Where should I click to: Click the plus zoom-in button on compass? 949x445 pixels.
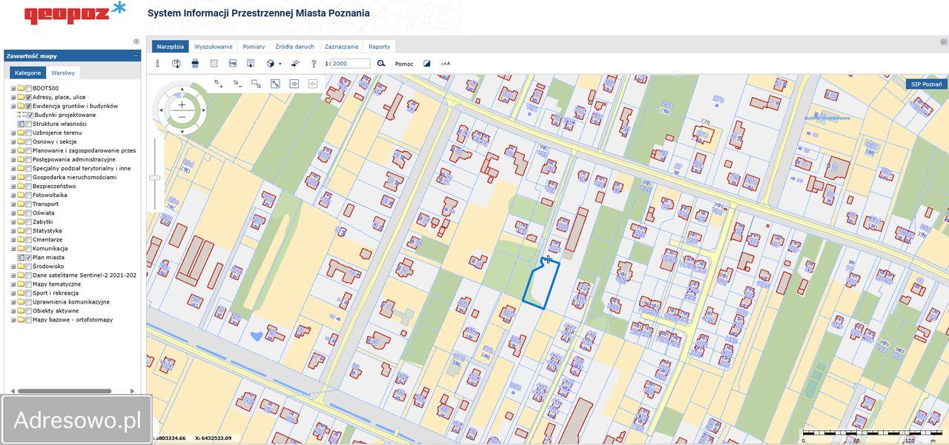point(182,104)
